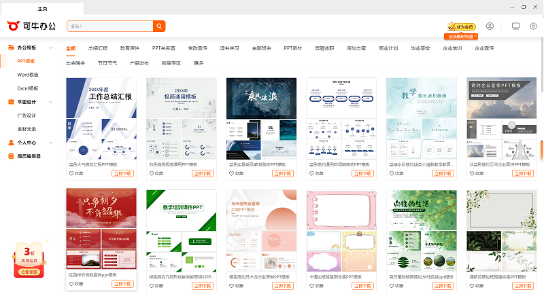Image resolution: width=544 pixels, height=292 pixels.
Task: Open 简历编辑器 in the sidebar
Action: pyautogui.click(x=29, y=156)
